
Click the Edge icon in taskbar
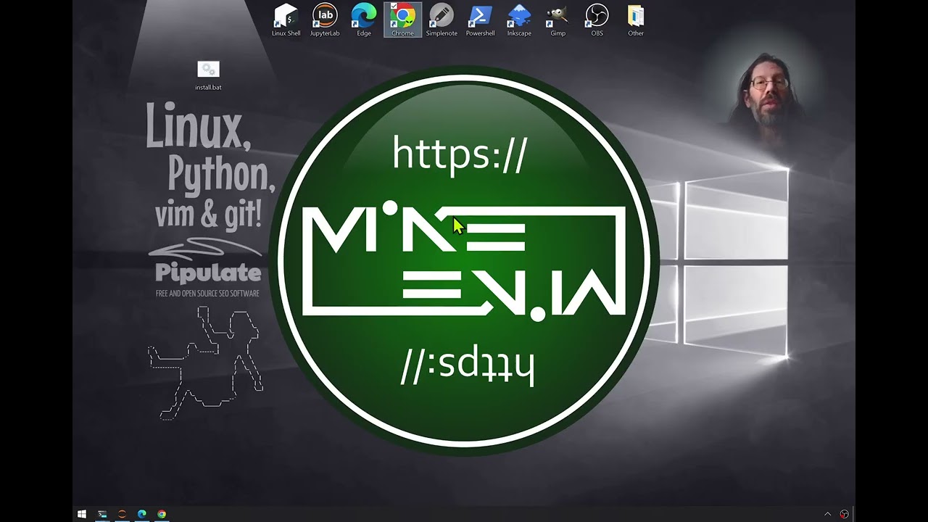pyautogui.click(x=142, y=514)
